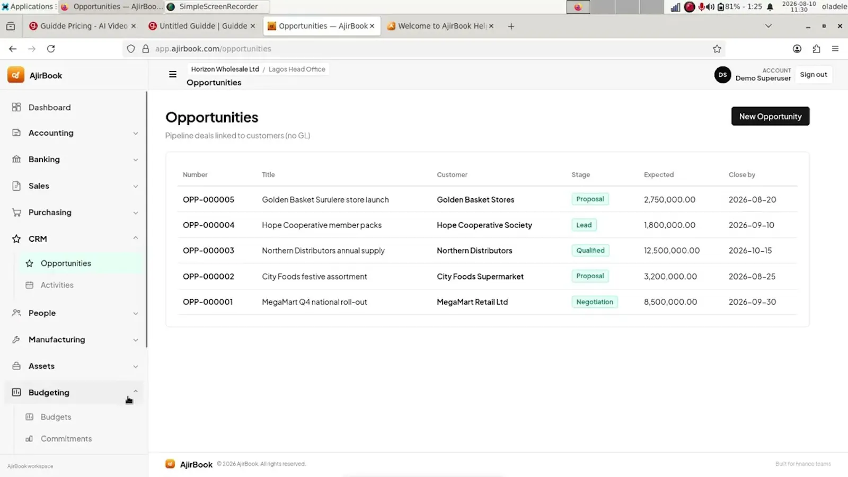Open Golden Basket Stores customer link
This screenshot has width=848, height=477.
pos(475,200)
